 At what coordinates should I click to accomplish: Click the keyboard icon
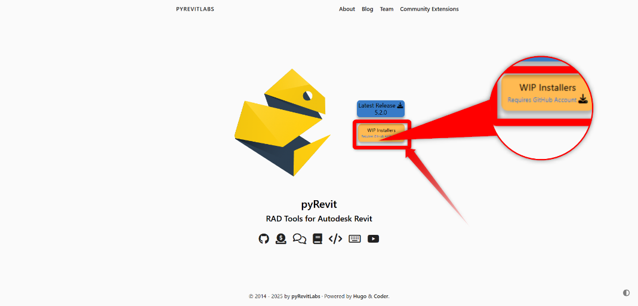[355, 239]
